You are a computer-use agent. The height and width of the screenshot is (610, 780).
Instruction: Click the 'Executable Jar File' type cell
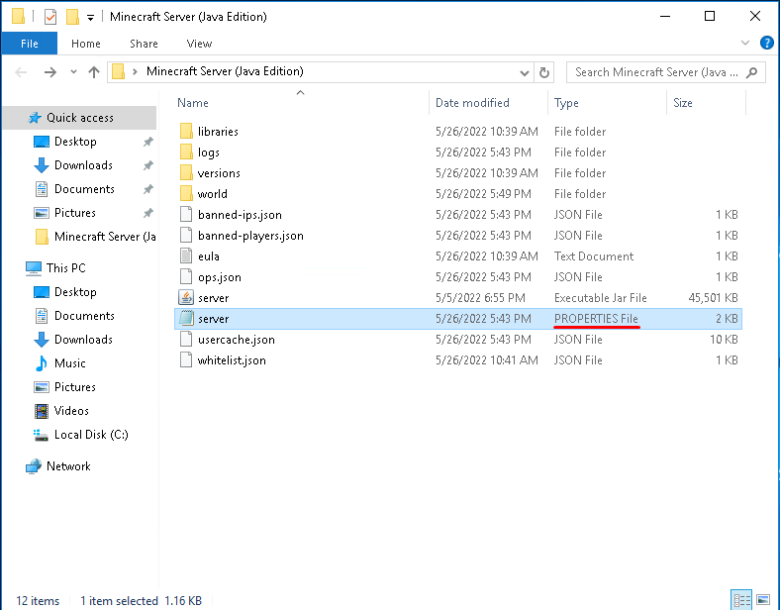click(601, 297)
